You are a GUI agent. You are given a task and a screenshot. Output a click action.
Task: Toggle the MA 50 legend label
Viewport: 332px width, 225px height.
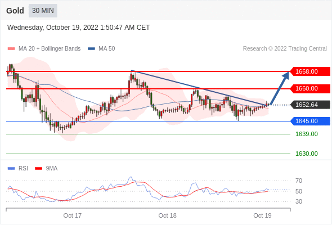[x=107, y=49]
